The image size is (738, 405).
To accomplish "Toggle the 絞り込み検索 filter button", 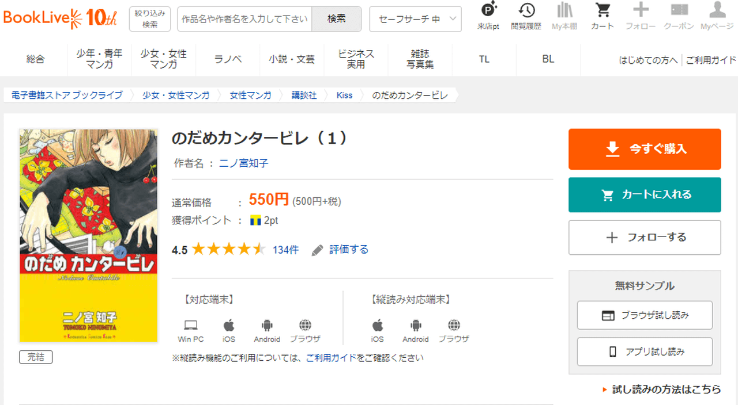I will click(150, 18).
